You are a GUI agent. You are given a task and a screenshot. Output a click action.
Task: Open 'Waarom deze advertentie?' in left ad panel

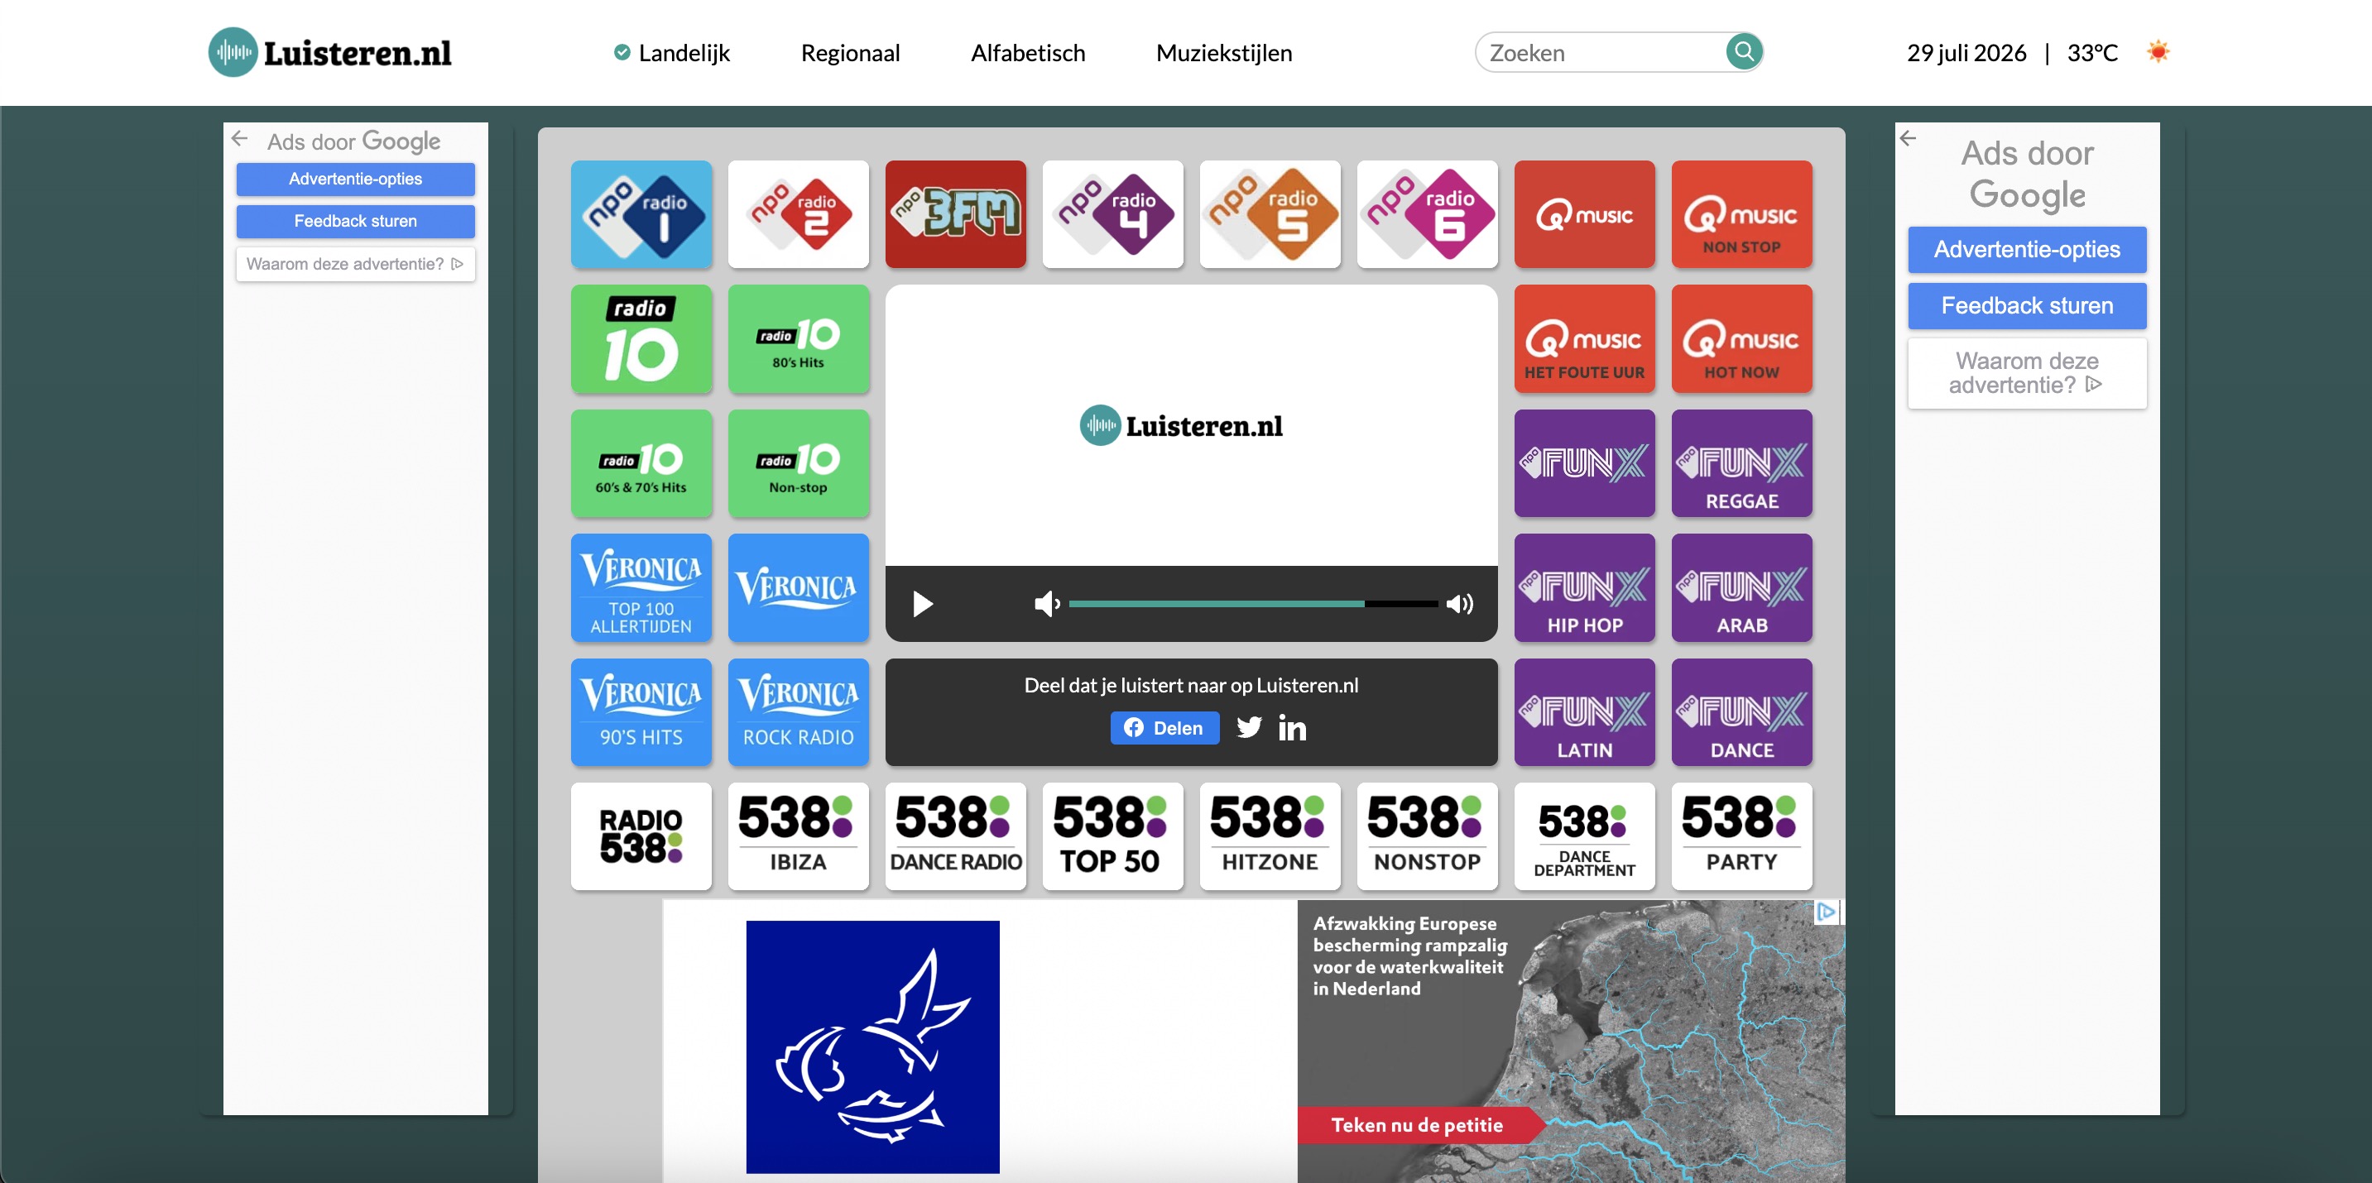click(x=355, y=264)
